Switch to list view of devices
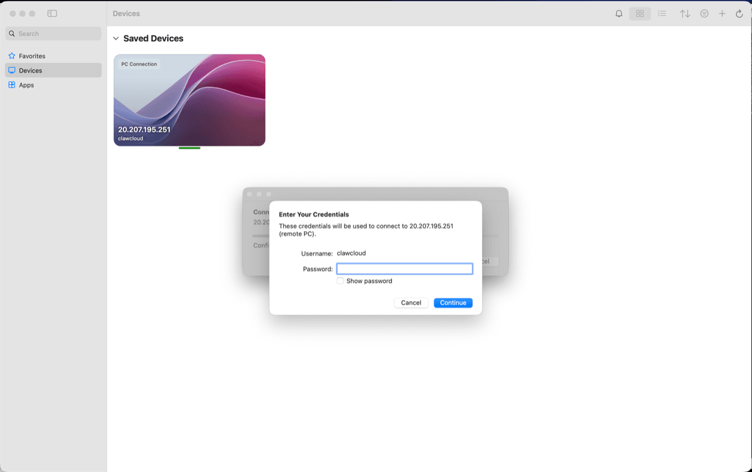Image resolution: width=752 pixels, height=472 pixels. 662,13
